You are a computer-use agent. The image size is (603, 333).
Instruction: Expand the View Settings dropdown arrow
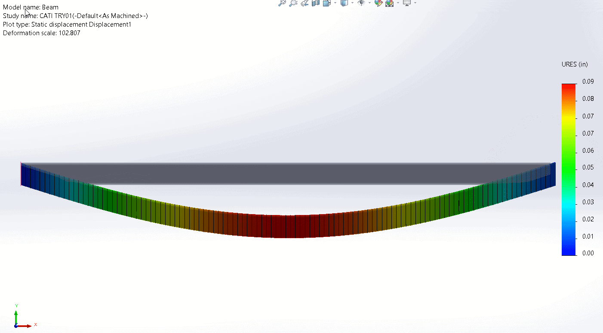coord(415,3)
